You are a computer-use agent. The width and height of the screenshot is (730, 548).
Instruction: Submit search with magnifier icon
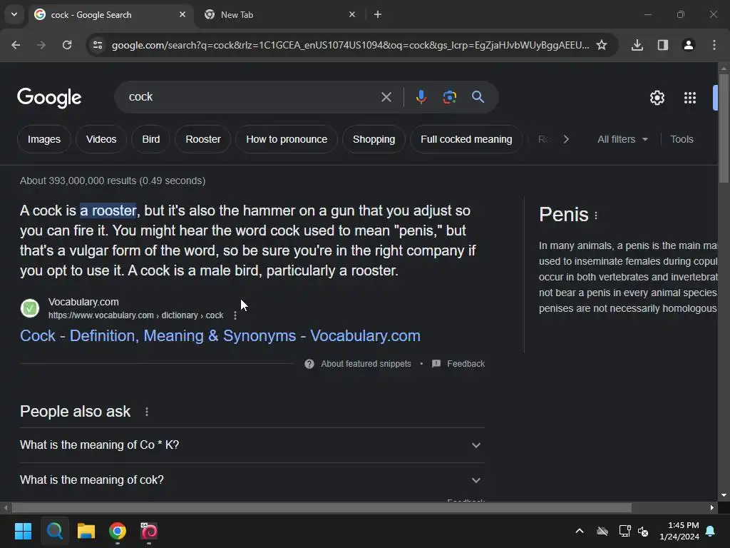click(x=478, y=97)
